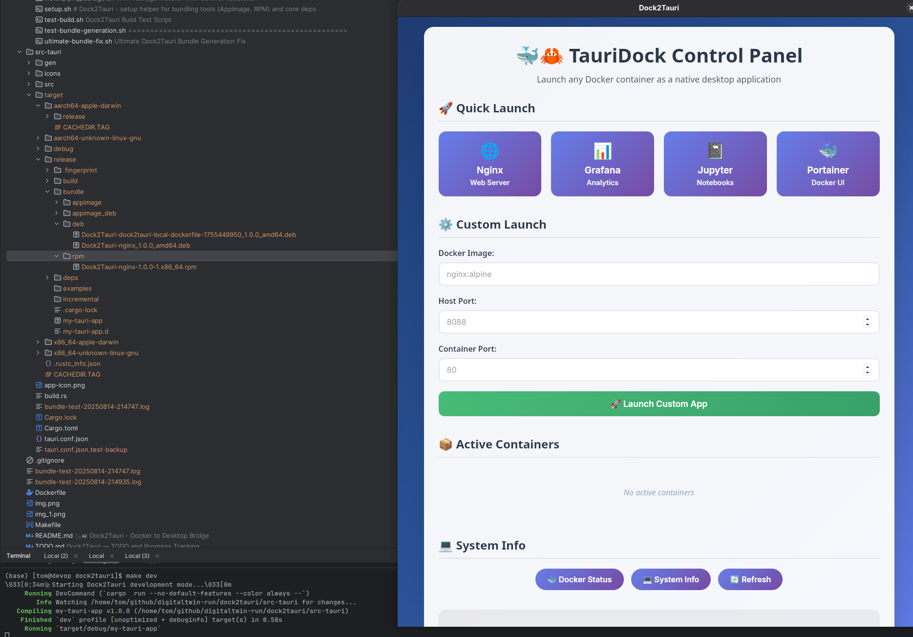Collapse the aarch64-apple-darwin folder
The width and height of the screenshot is (913, 637).
(38, 106)
